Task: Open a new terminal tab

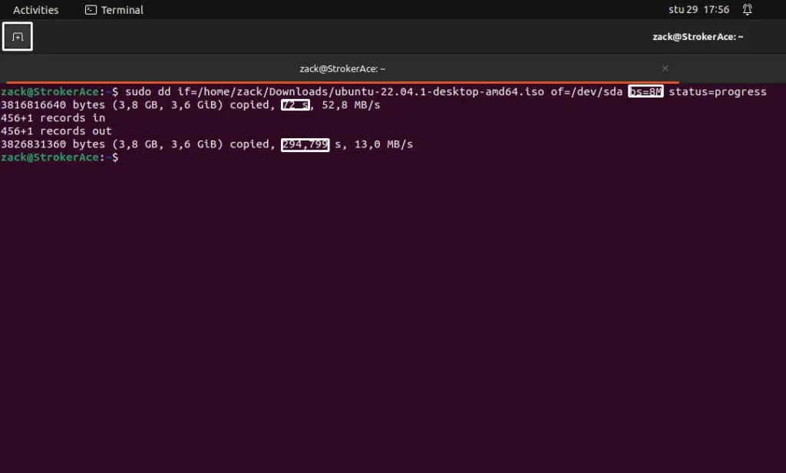Action: (18, 37)
